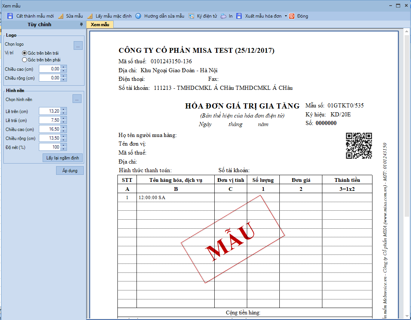Decrease Hình nền 'Chiều cao' with down arrow
The width and height of the screenshot is (411, 320).
point(64,131)
